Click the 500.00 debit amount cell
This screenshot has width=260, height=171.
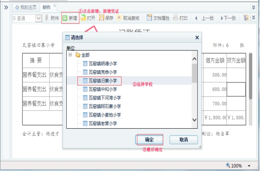215,75
